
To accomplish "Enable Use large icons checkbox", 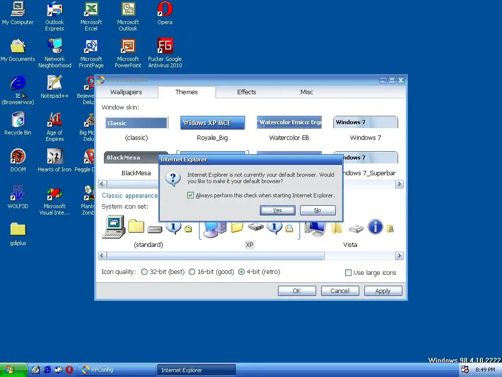I will [349, 273].
